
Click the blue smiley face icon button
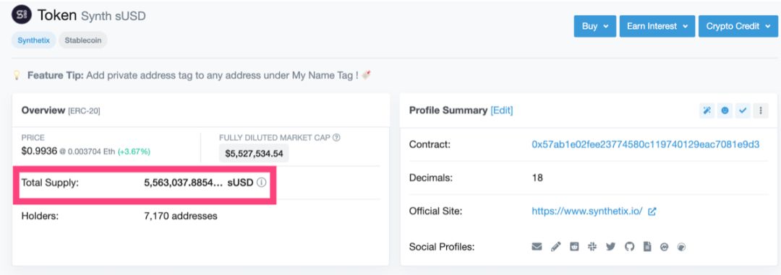(x=725, y=111)
